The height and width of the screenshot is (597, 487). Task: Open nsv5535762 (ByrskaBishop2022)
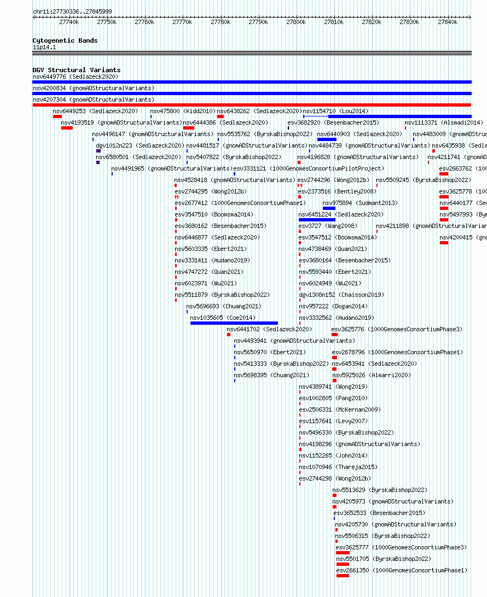click(x=265, y=133)
